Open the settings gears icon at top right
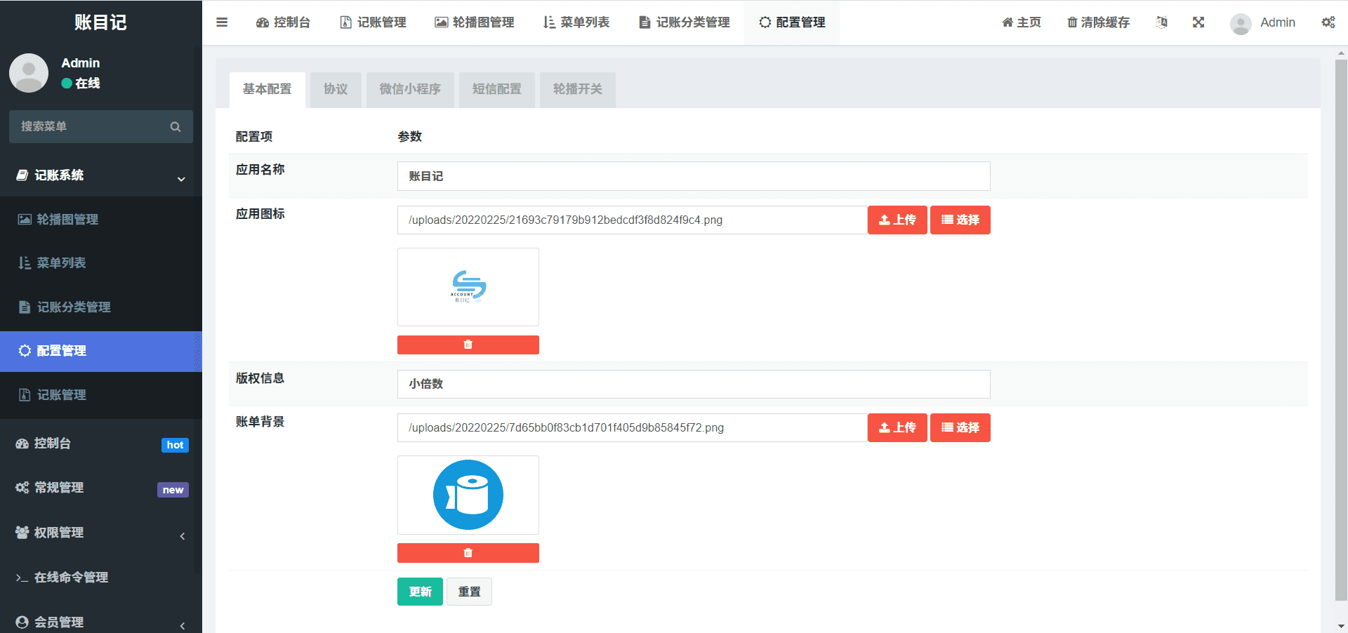Viewport: 1348px width, 633px height. [x=1328, y=22]
